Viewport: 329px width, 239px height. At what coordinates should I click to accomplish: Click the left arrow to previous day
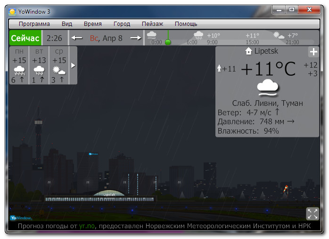click(77, 38)
